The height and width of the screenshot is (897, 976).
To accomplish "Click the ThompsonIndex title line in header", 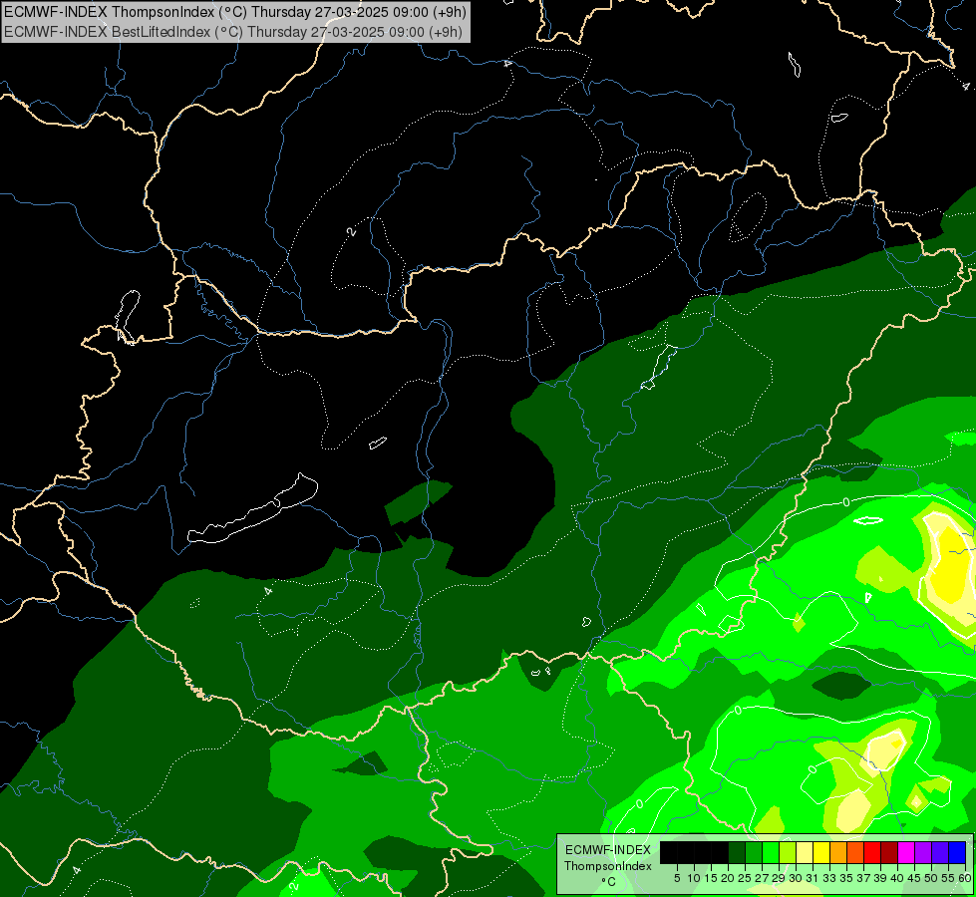I will click(x=235, y=11).
